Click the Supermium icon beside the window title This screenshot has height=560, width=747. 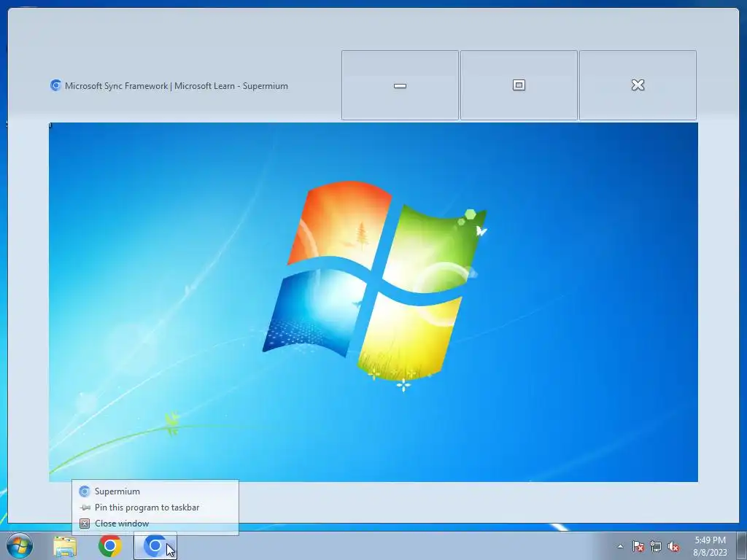(x=55, y=86)
